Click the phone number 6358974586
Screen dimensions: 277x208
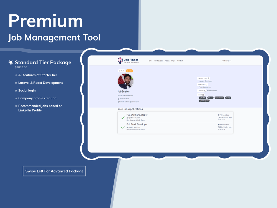tap(212, 91)
